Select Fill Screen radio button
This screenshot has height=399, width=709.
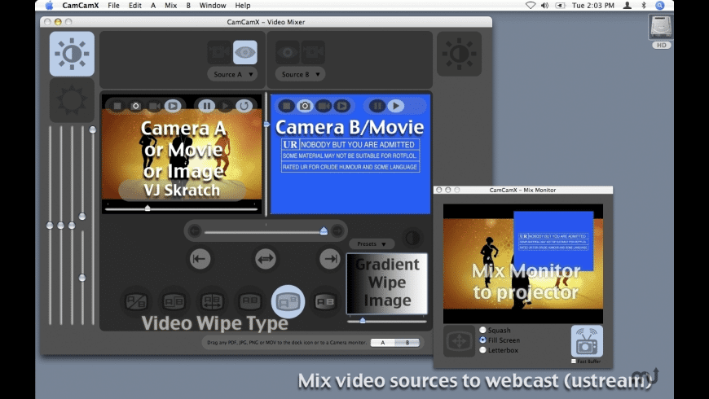click(483, 340)
